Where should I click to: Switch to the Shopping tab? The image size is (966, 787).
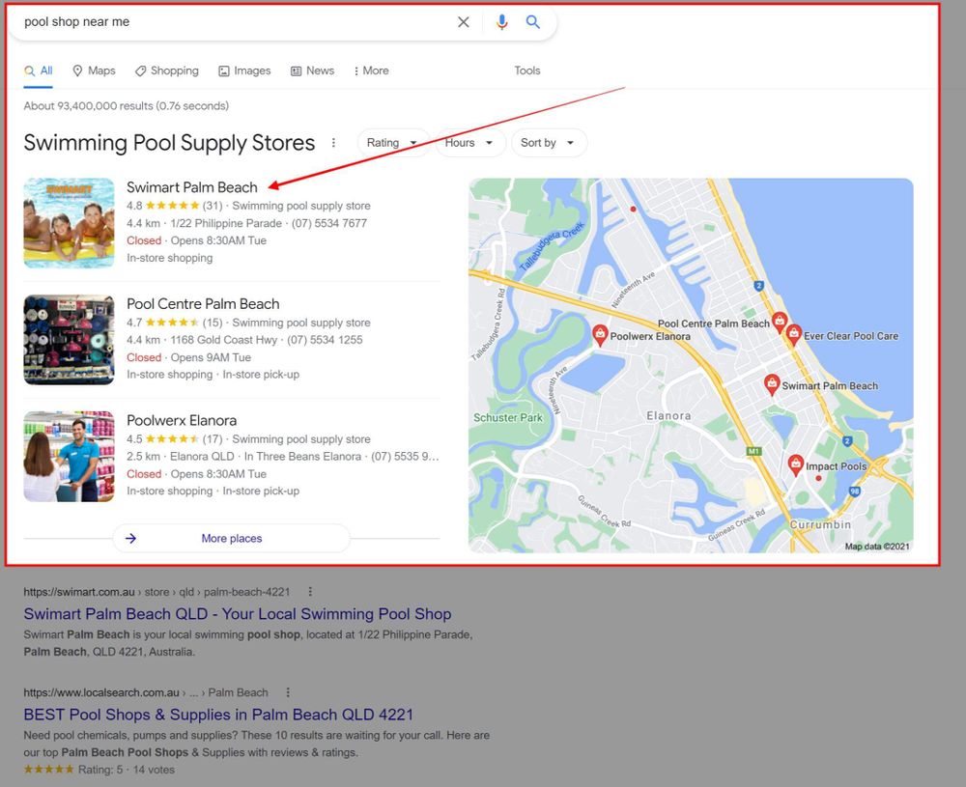167,70
